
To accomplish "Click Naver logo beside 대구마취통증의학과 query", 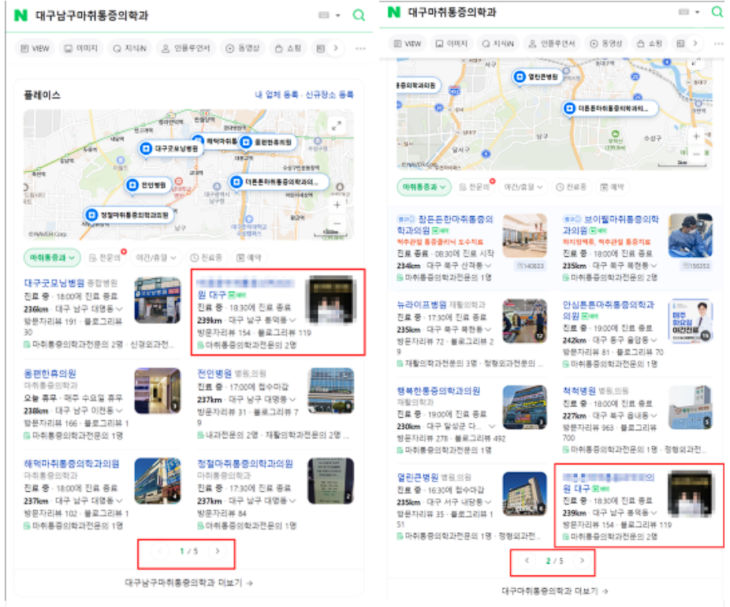I will 394,12.
